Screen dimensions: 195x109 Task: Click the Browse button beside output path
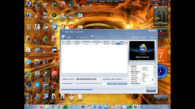112,84
